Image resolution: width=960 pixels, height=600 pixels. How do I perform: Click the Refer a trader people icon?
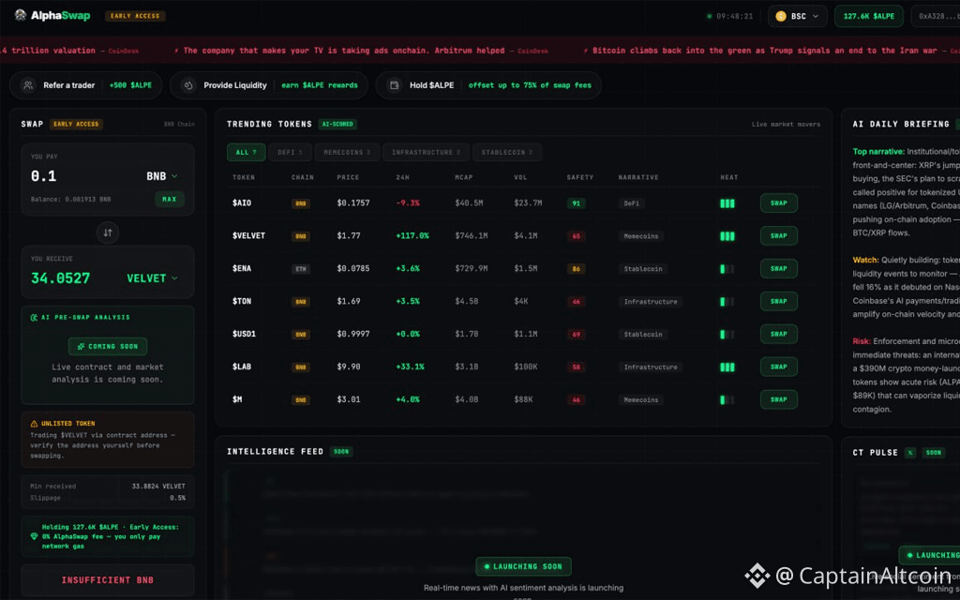pyautogui.click(x=28, y=85)
